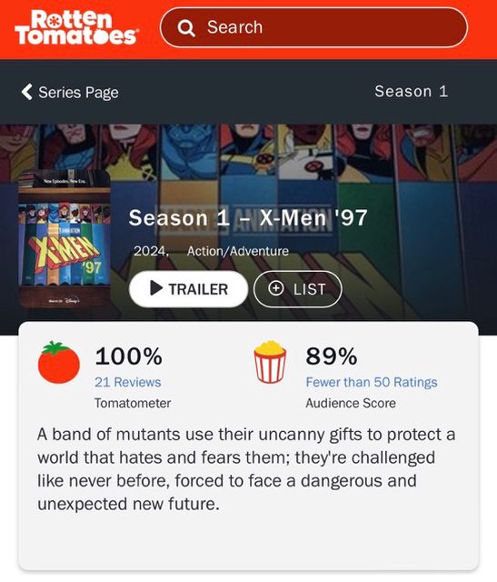
Task: Click the Season 1 – X-Men '97 title
Action: pos(248,217)
